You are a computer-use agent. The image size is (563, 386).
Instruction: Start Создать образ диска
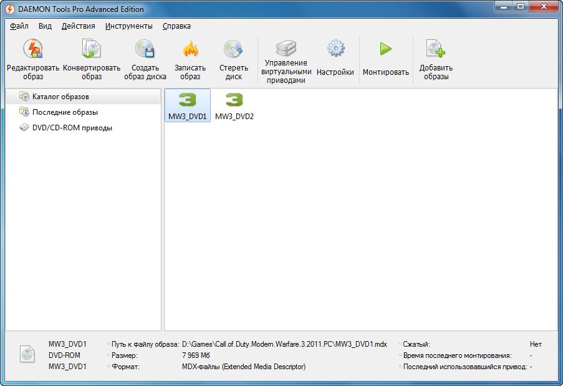click(x=145, y=60)
